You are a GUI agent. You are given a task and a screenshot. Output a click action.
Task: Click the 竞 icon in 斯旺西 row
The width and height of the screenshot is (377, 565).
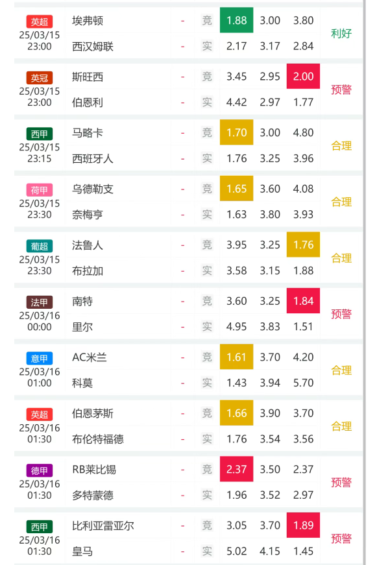pos(207,77)
